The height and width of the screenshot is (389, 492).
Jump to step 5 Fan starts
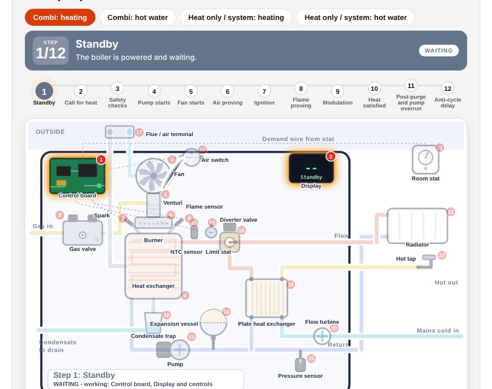coord(191,91)
